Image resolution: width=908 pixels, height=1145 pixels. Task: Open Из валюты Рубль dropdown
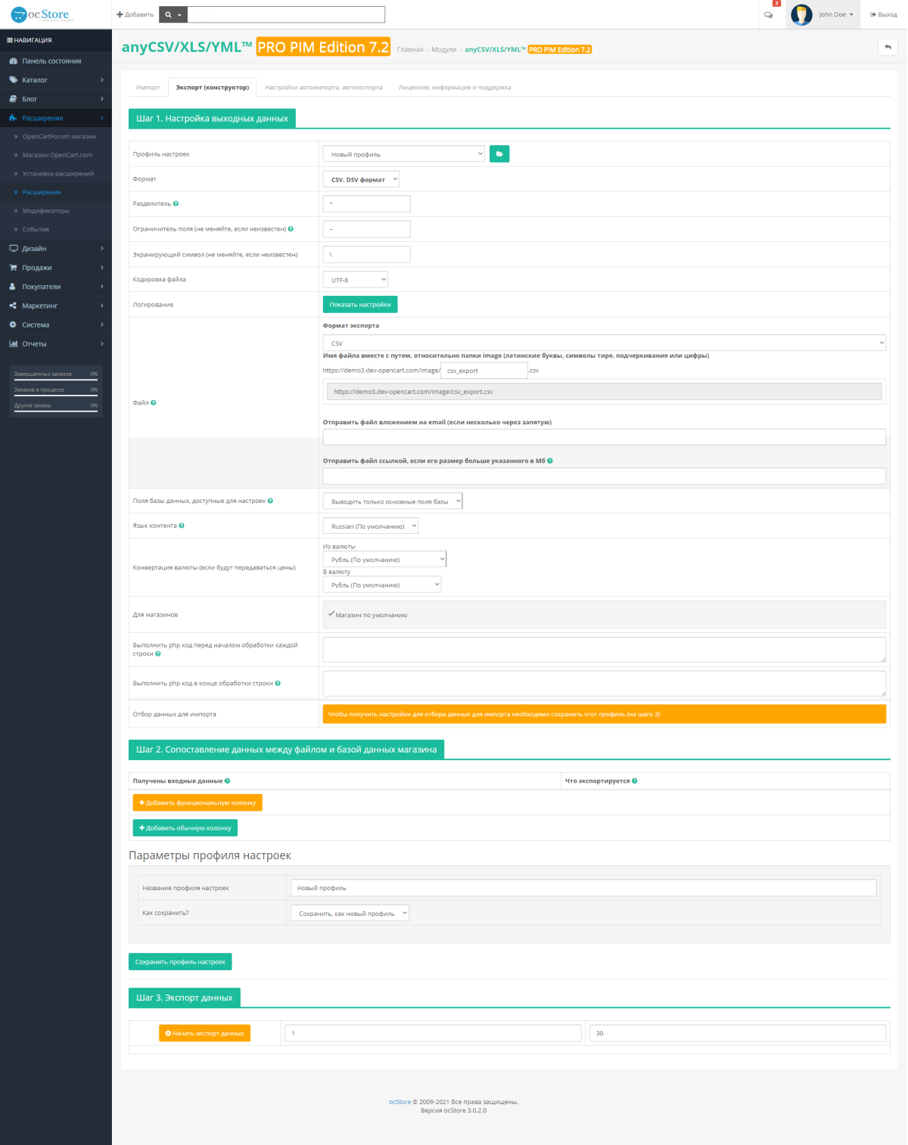pos(384,560)
